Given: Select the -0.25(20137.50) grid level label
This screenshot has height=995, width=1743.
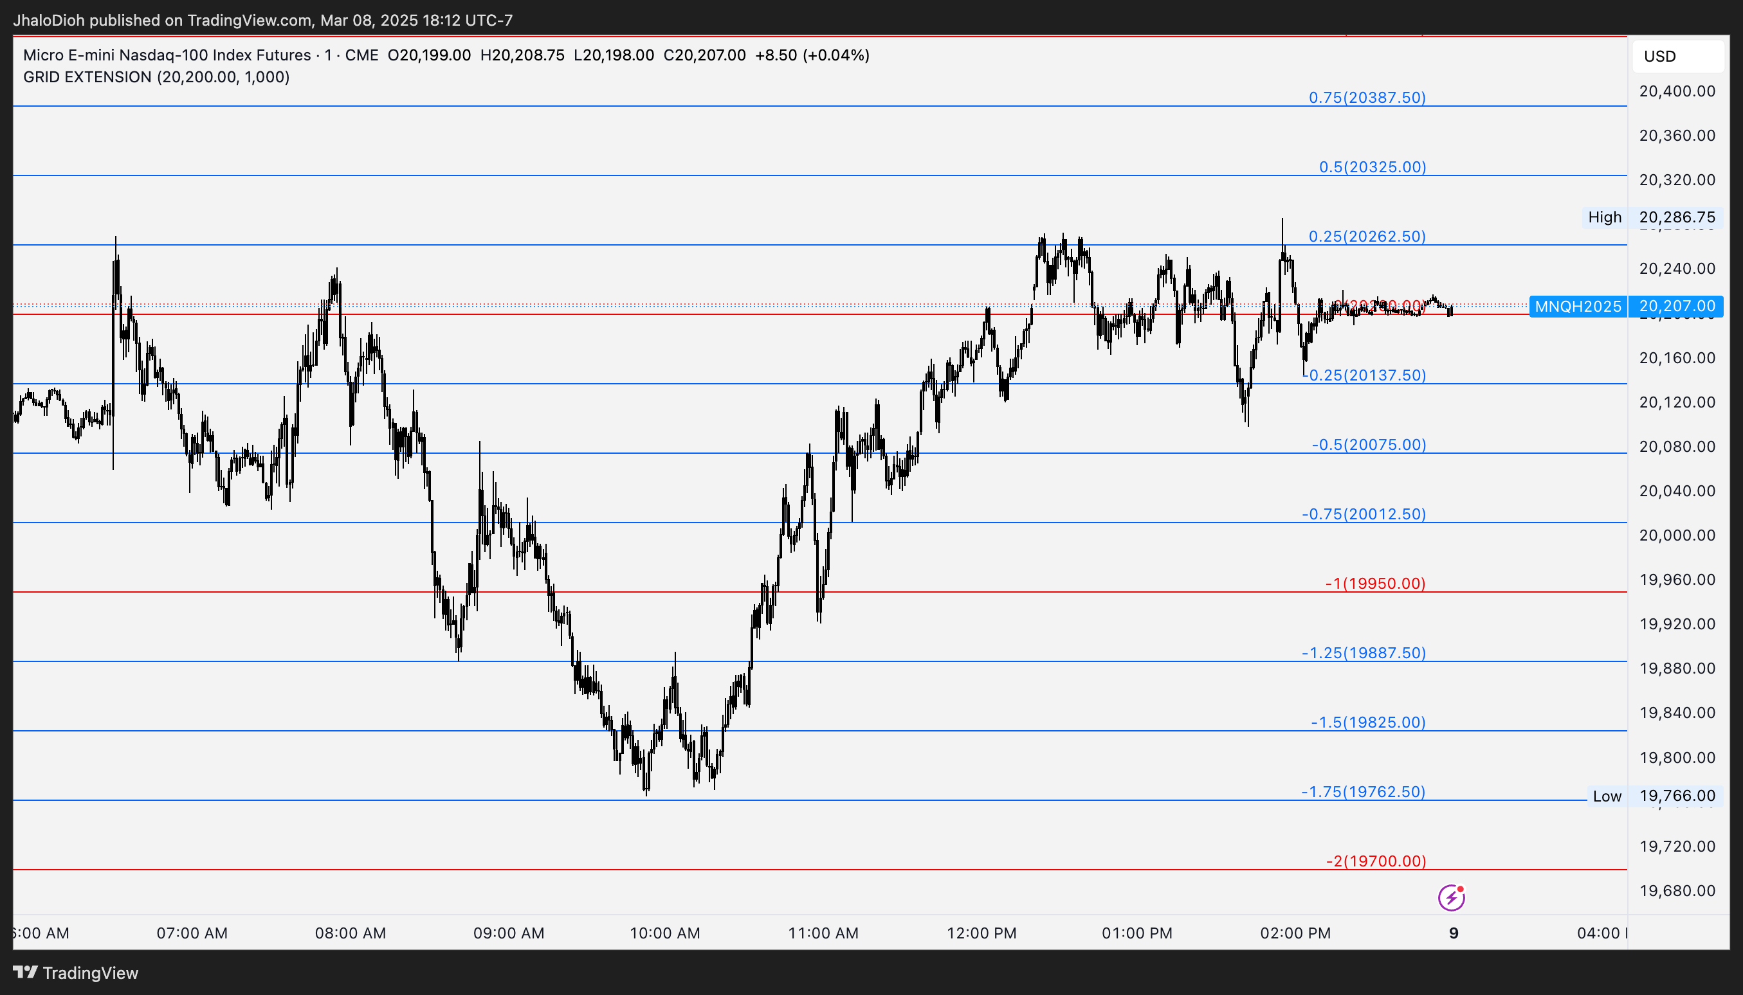Looking at the screenshot, I should (x=1365, y=375).
